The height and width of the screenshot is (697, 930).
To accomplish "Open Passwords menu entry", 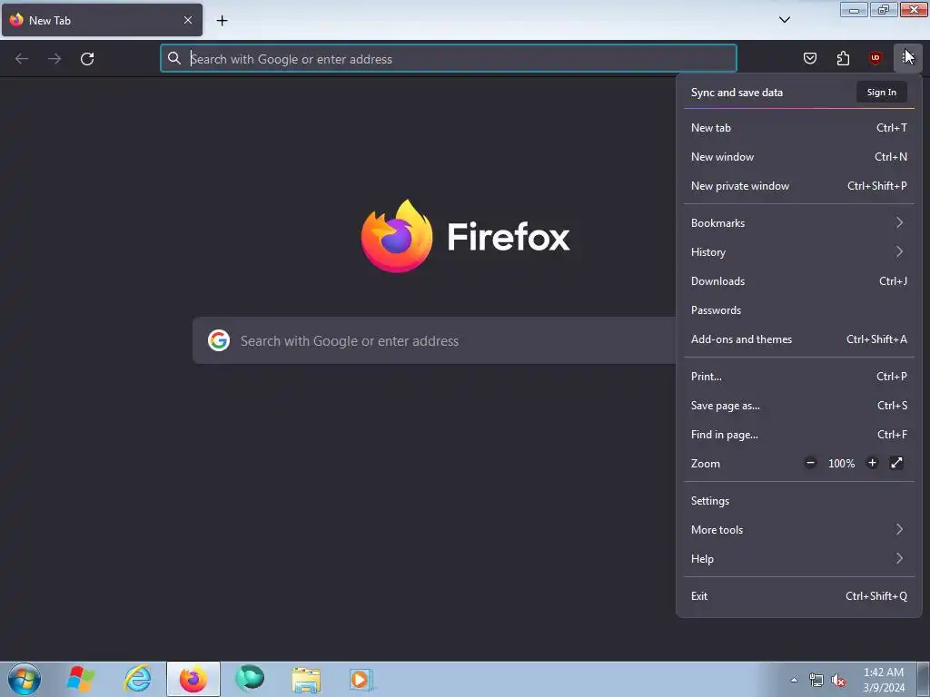I will [x=799, y=310].
